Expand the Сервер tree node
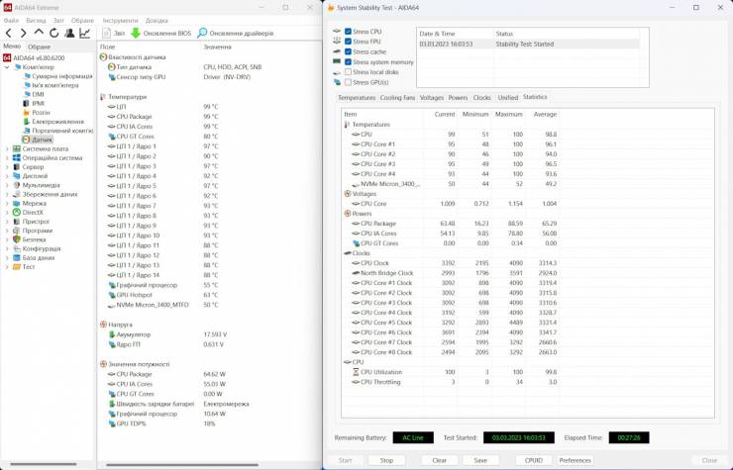The width and height of the screenshot is (733, 470). [7, 167]
